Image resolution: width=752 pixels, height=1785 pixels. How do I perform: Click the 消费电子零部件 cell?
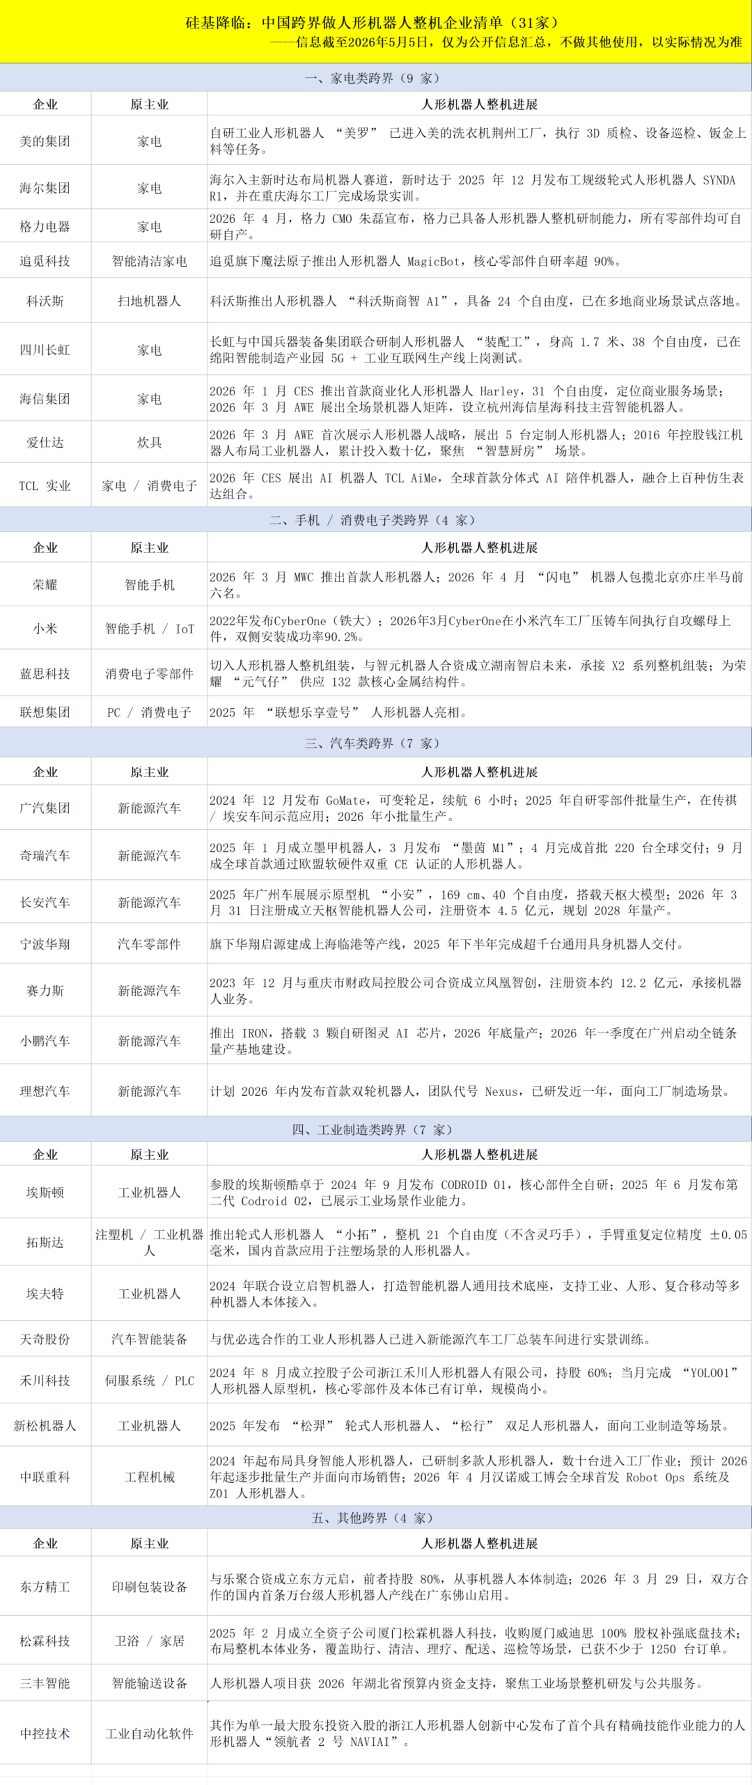(x=149, y=674)
